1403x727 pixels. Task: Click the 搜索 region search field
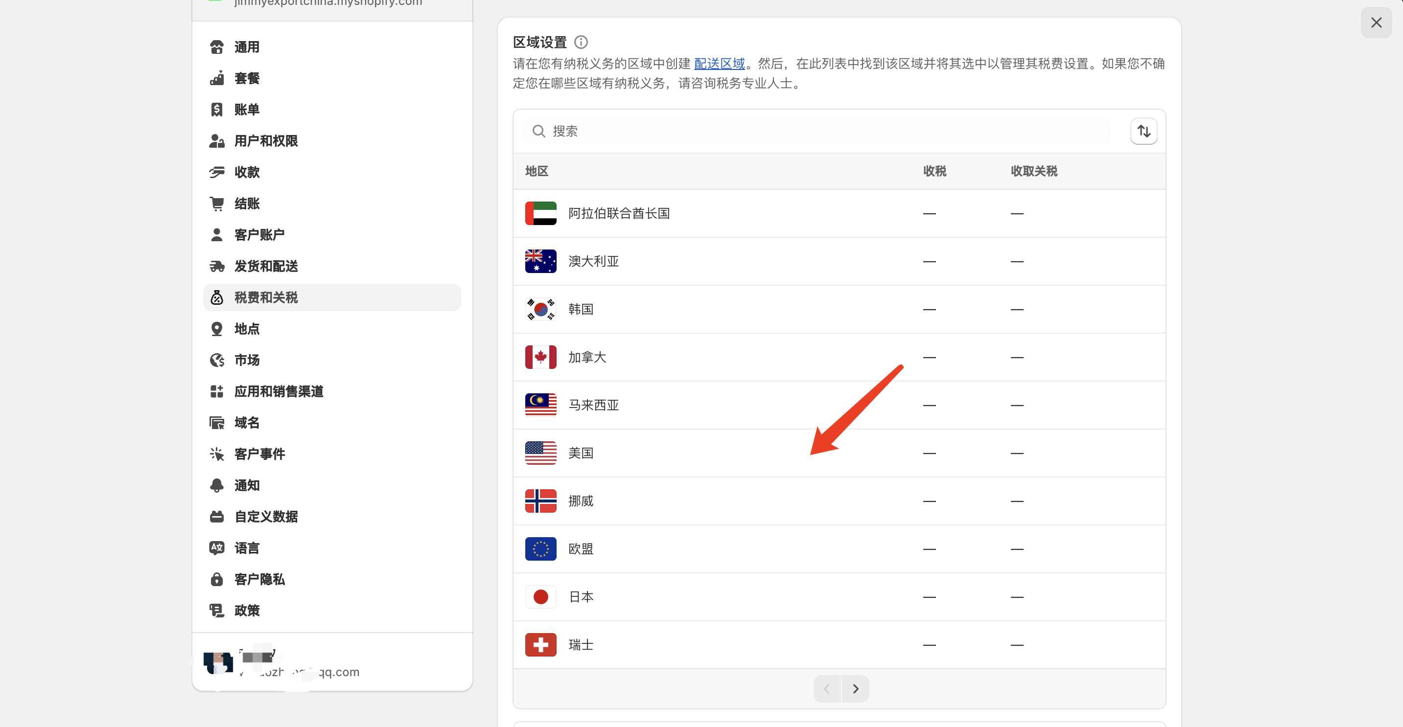[817, 131]
